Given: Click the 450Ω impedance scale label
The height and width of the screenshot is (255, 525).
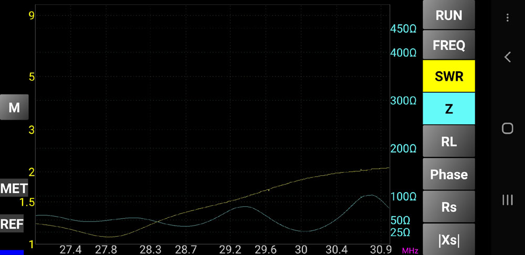Looking at the screenshot, I should 403,29.
